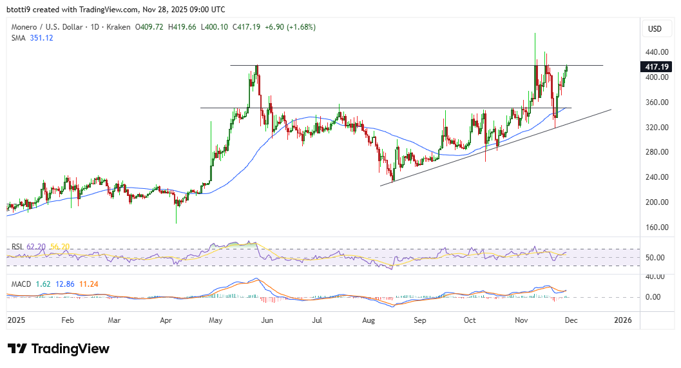Click the Jul time axis label
Viewport: 681px width, 368px height.
pos(317,320)
